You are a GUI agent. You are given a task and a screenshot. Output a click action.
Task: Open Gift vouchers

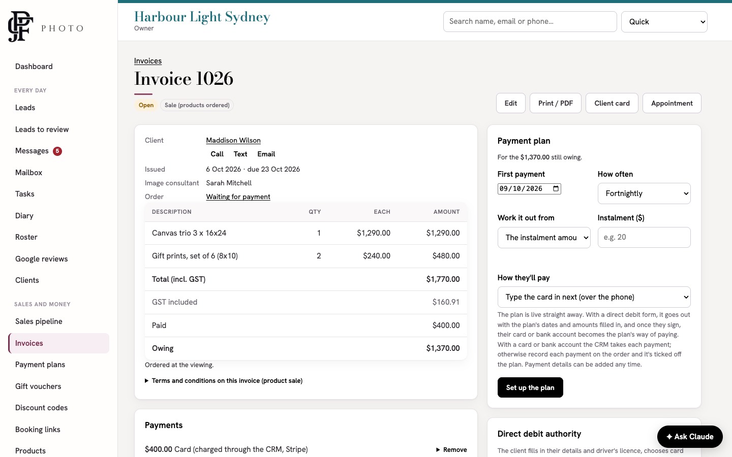58,386
